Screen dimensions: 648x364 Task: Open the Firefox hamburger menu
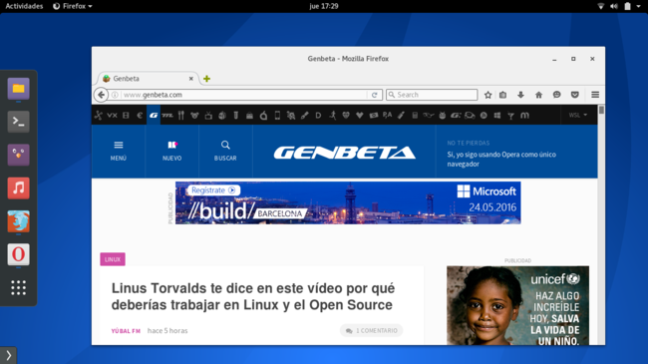click(595, 95)
